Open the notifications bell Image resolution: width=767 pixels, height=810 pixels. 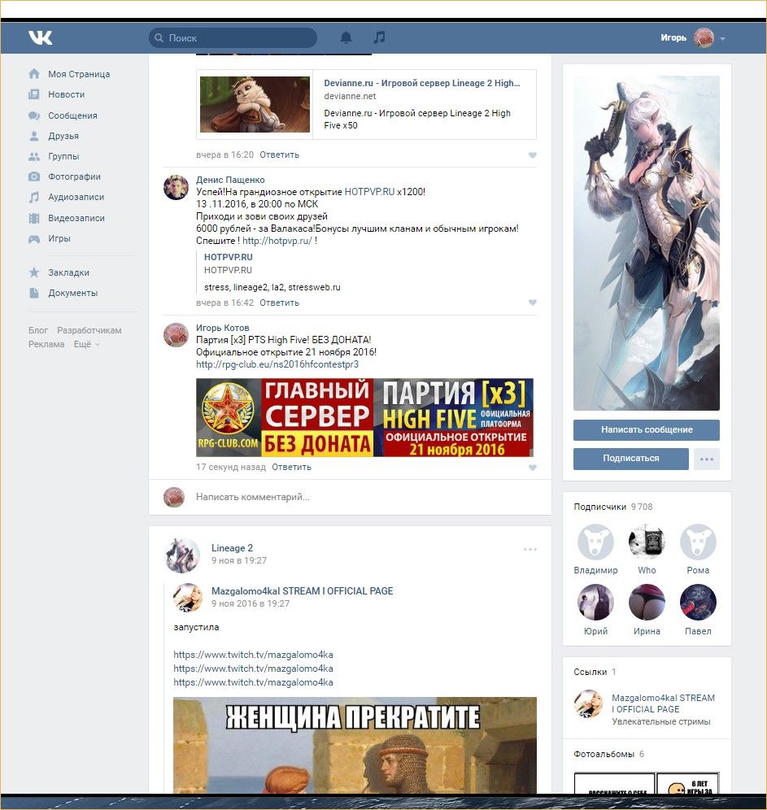pos(346,37)
